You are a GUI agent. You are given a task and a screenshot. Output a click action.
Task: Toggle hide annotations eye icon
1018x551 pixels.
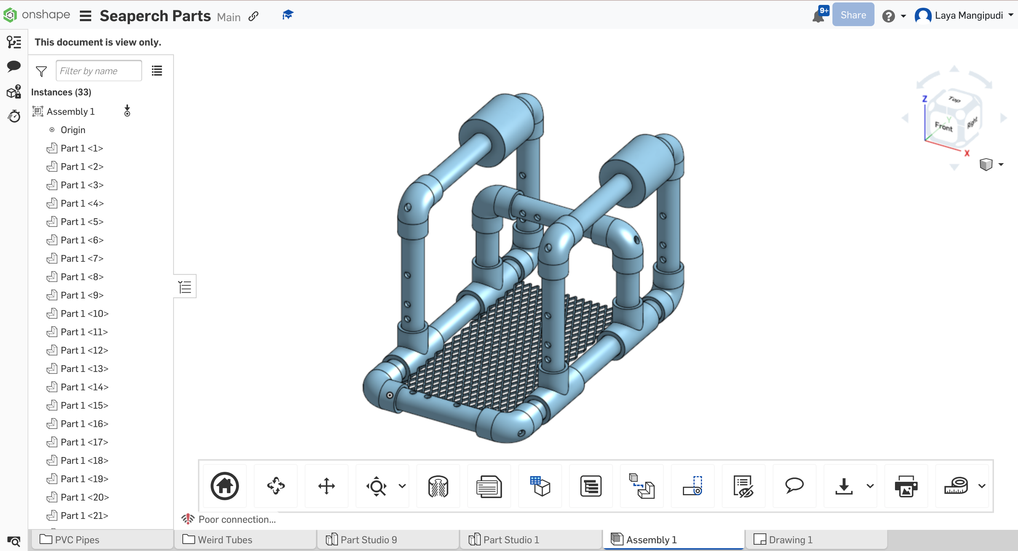tap(743, 486)
